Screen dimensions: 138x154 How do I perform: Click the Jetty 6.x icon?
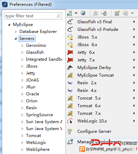point(70,52)
